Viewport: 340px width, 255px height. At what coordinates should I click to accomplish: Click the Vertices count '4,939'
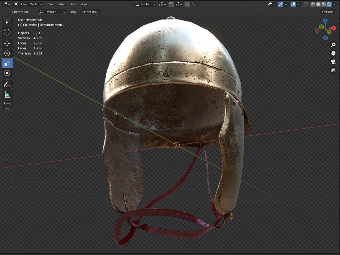38,38
